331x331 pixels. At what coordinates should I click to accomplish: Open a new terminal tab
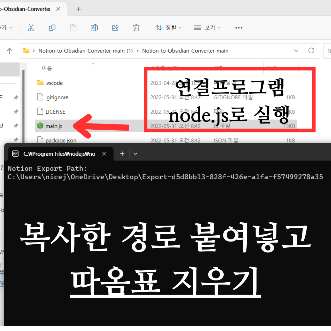122,154
